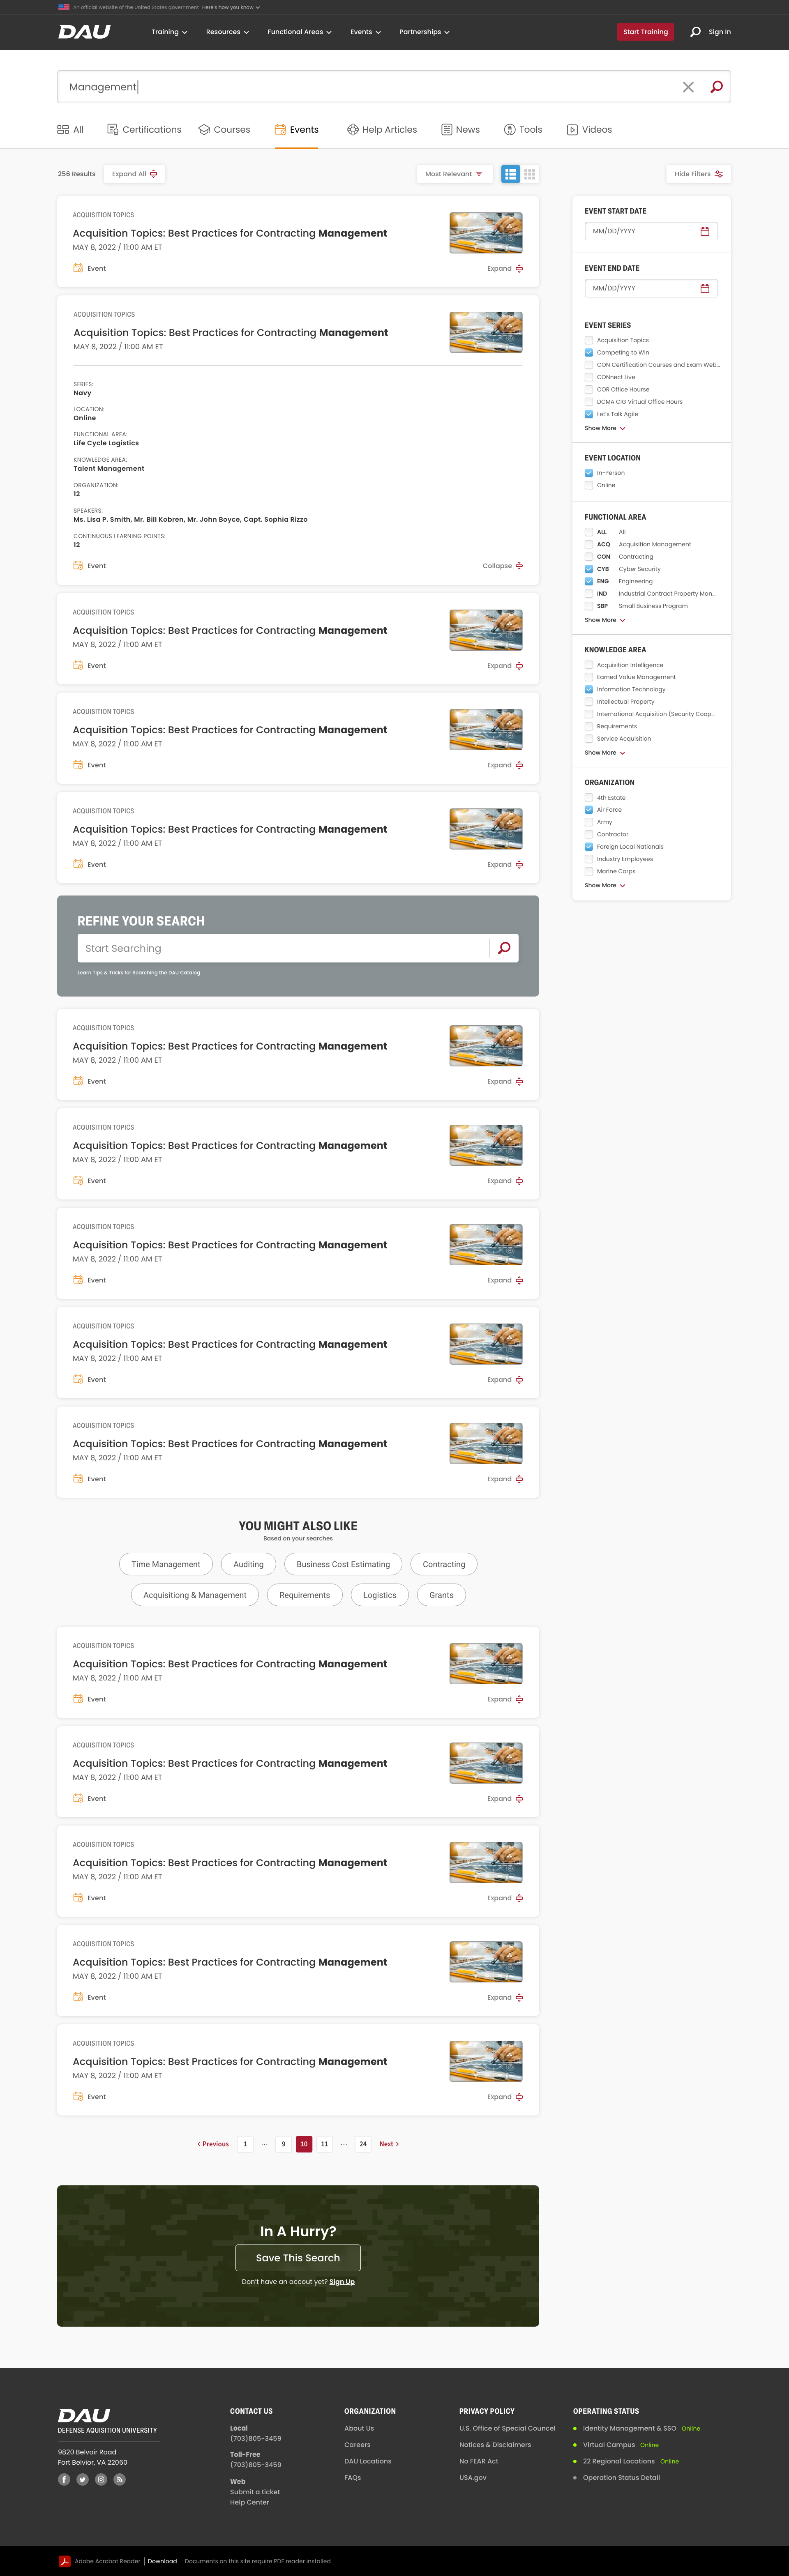
Task: Click the DAU logo in the footer
Action: [84, 2415]
